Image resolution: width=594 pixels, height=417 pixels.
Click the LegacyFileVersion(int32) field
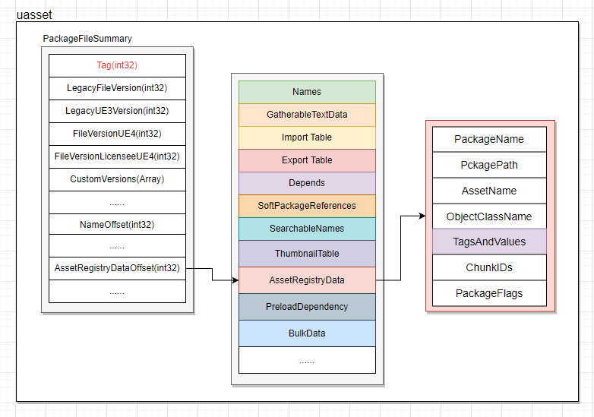pos(117,88)
